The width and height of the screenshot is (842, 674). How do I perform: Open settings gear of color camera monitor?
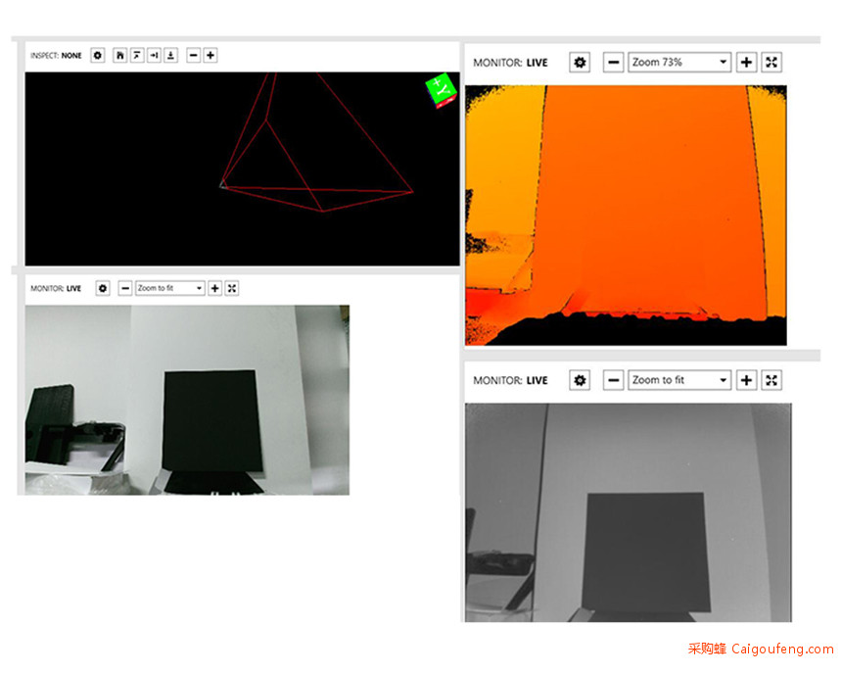(103, 288)
